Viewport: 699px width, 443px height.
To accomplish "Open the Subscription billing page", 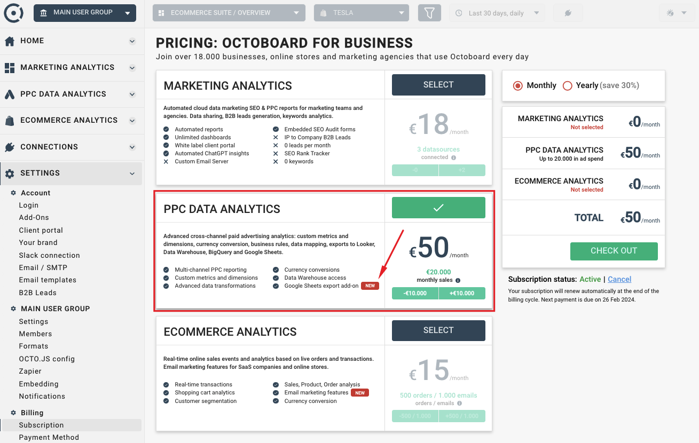I will (42, 425).
